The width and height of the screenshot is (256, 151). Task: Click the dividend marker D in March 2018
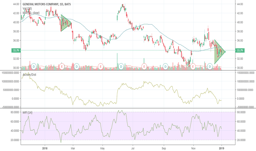[x=77, y=67]
